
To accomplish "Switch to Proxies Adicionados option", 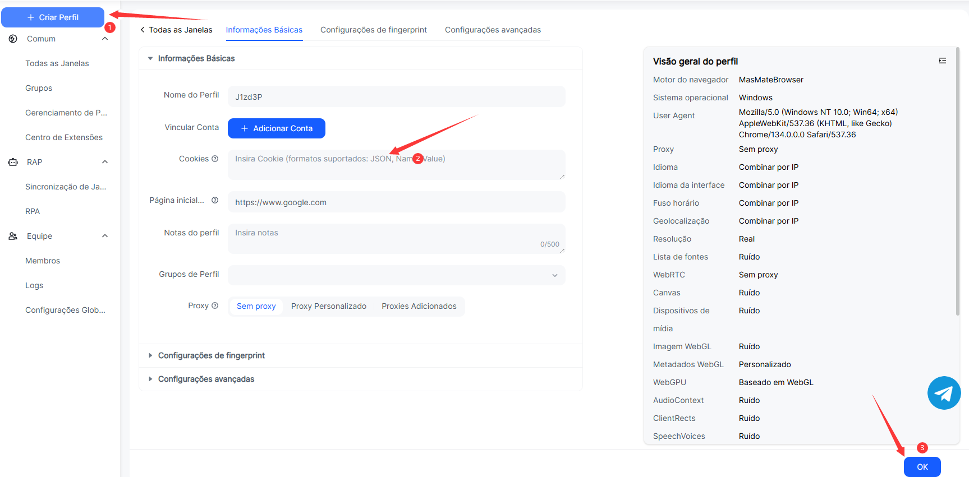I will [x=419, y=306].
